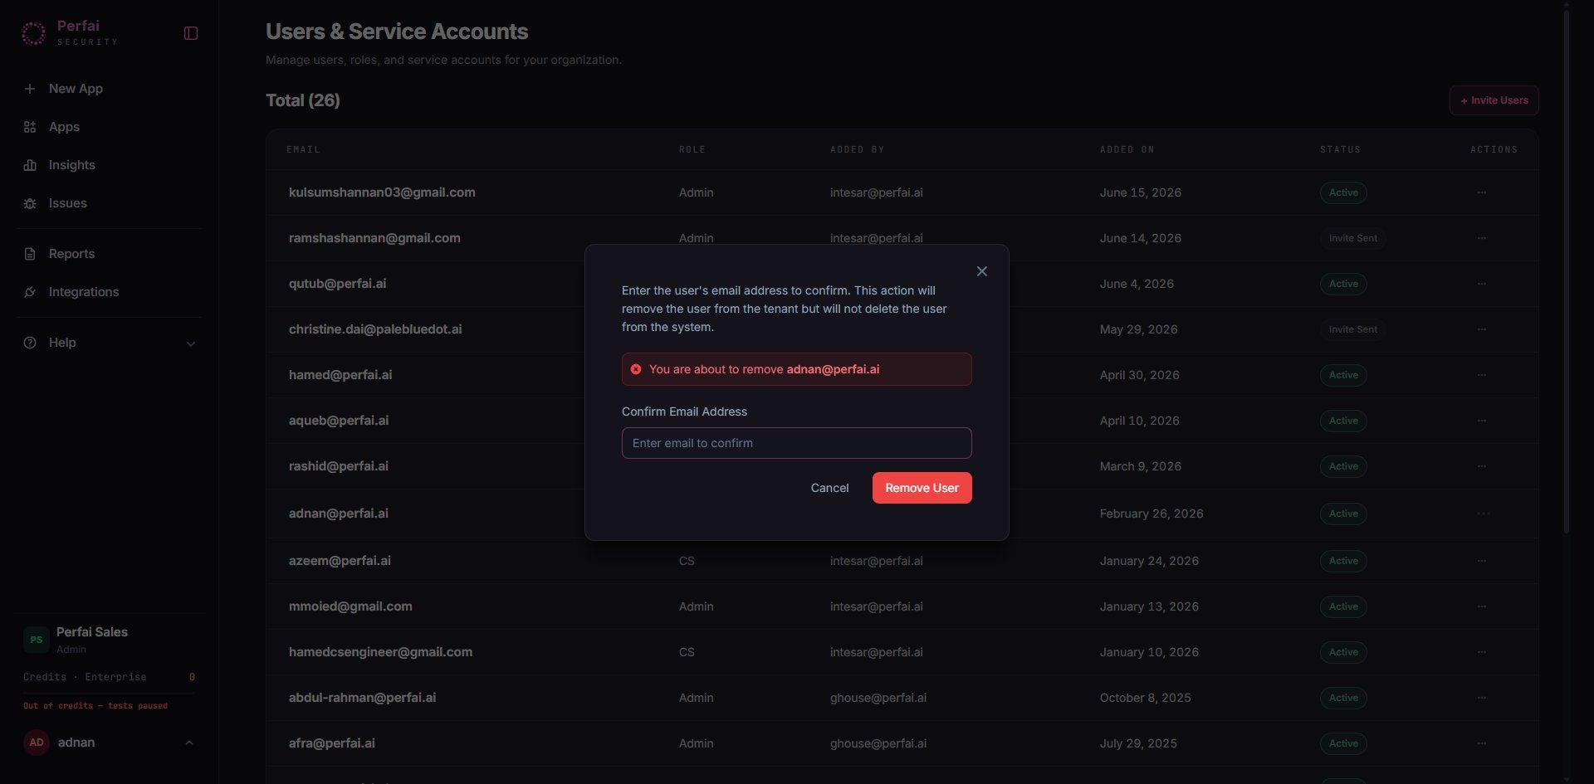Click the red warning icon in the removal alert
Screen dimensions: 1594x784
(636, 369)
